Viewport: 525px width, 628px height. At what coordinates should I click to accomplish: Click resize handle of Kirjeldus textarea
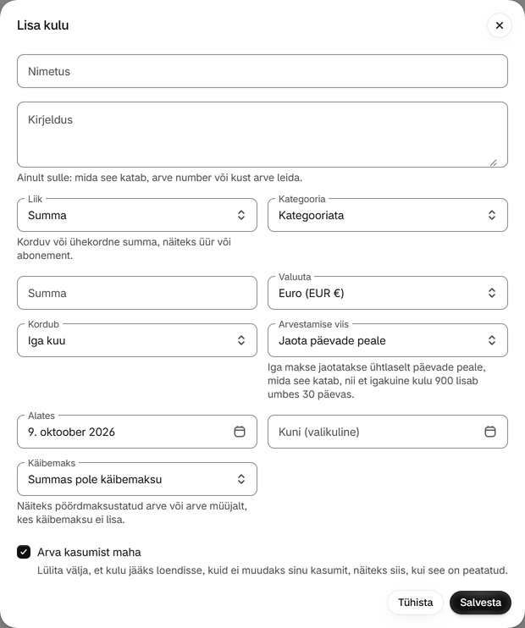(494, 163)
